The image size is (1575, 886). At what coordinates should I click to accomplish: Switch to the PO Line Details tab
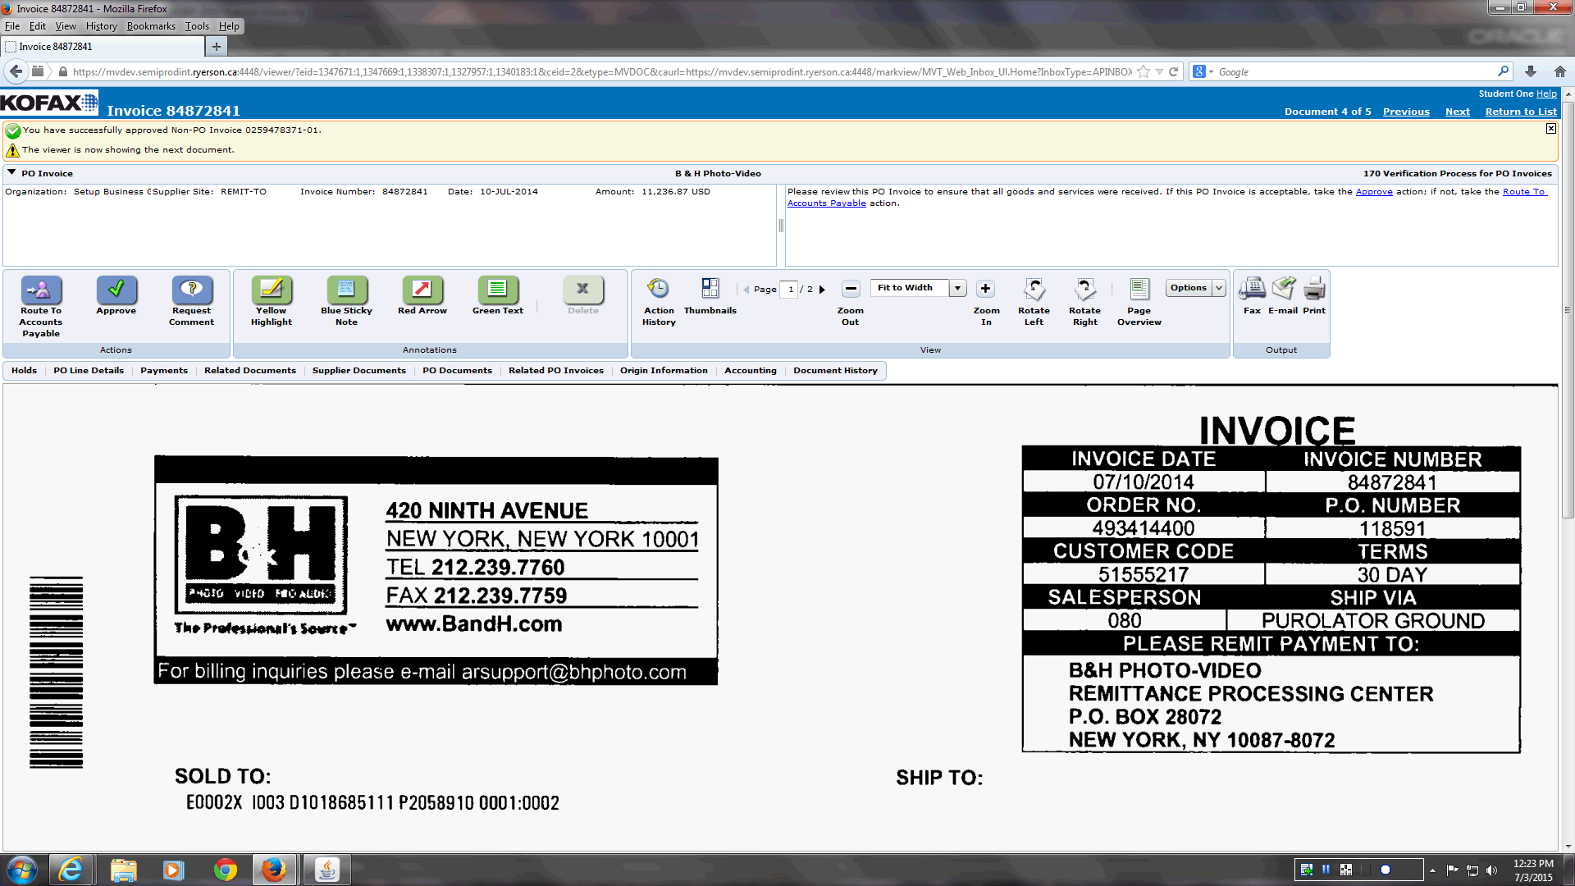[89, 371]
